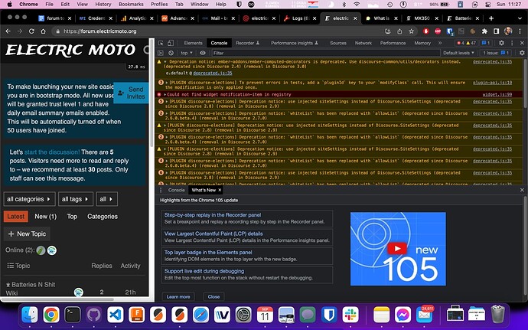Select the Console tab in the bottom drawer
Screen dimensions: 528x330
coord(177,190)
